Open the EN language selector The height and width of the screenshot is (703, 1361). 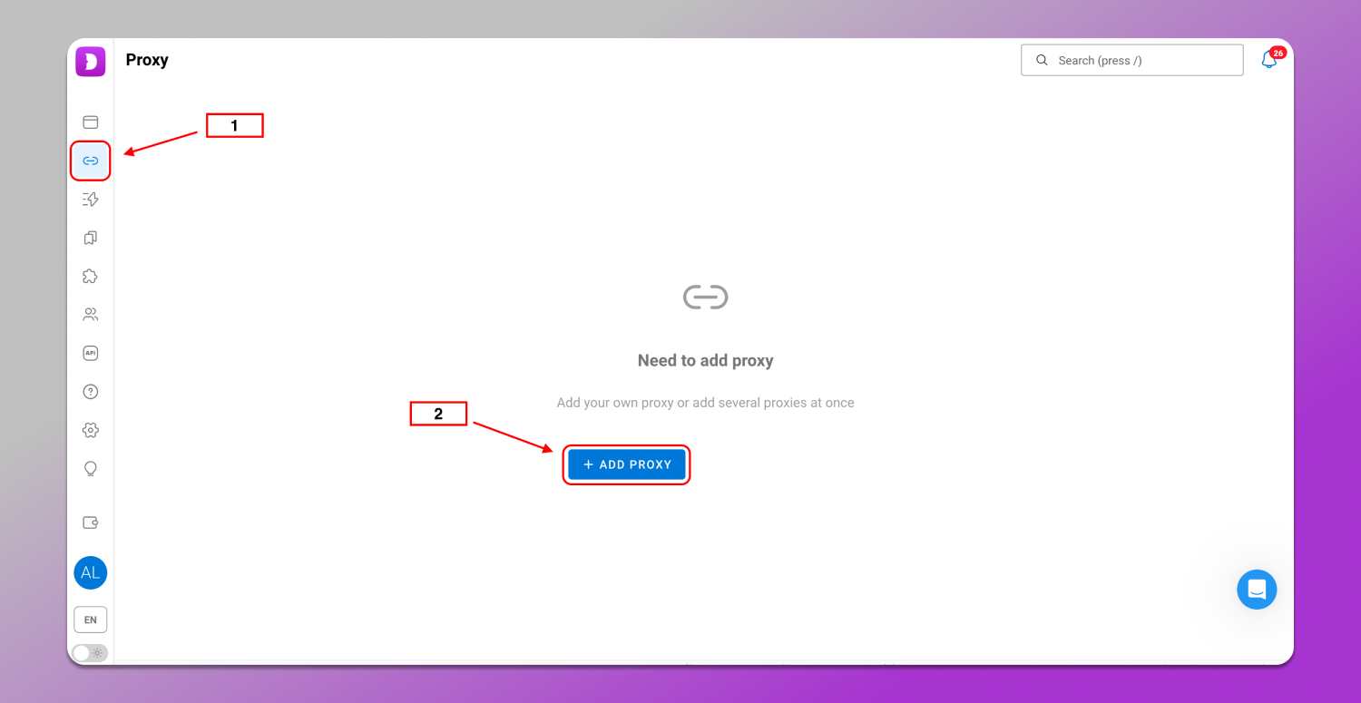pyautogui.click(x=91, y=620)
